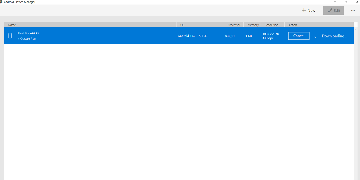Click the Resolution column header

point(271,25)
